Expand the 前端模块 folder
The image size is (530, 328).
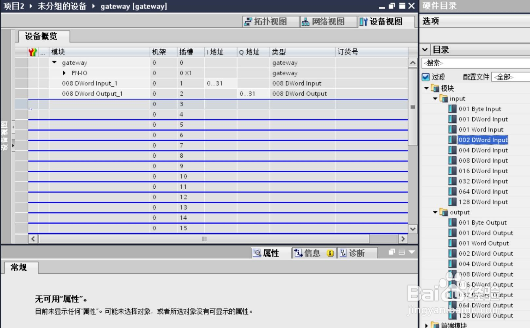click(426, 325)
